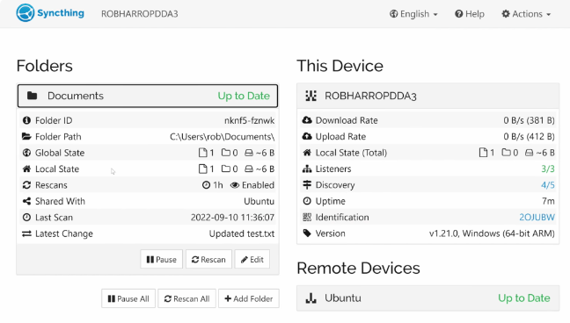Click the Add Folder button
Image resolution: width=570 pixels, height=323 pixels.
[x=249, y=298]
